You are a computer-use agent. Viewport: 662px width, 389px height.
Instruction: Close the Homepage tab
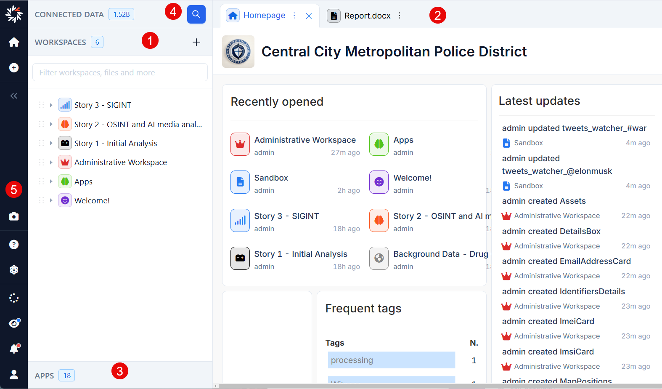point(309,16)
